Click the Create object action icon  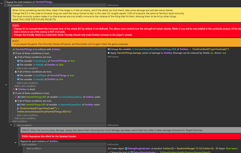pyautogui.click(x=109, y=148)
